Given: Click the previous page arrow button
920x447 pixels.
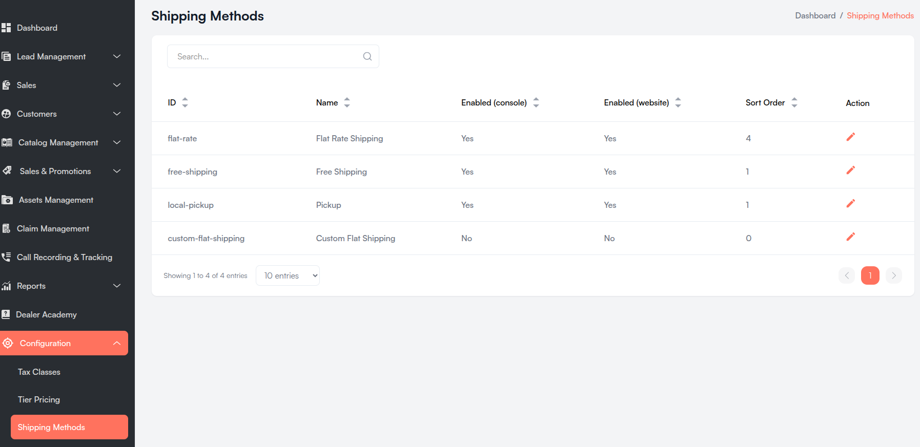Looking at the screenshot, I should coord(847,275).
